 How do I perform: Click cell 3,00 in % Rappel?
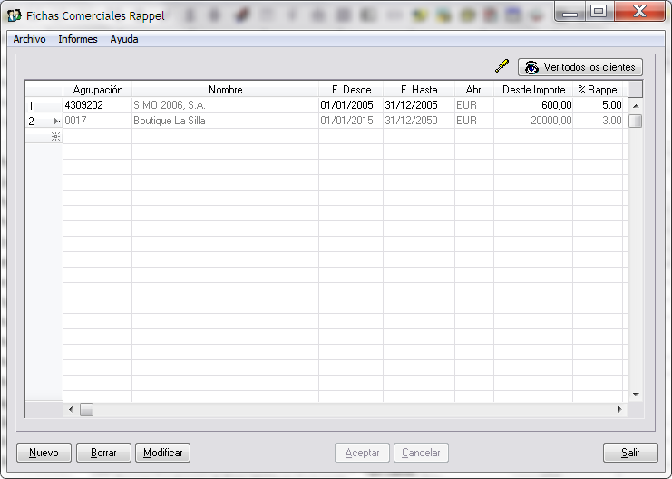598,121
